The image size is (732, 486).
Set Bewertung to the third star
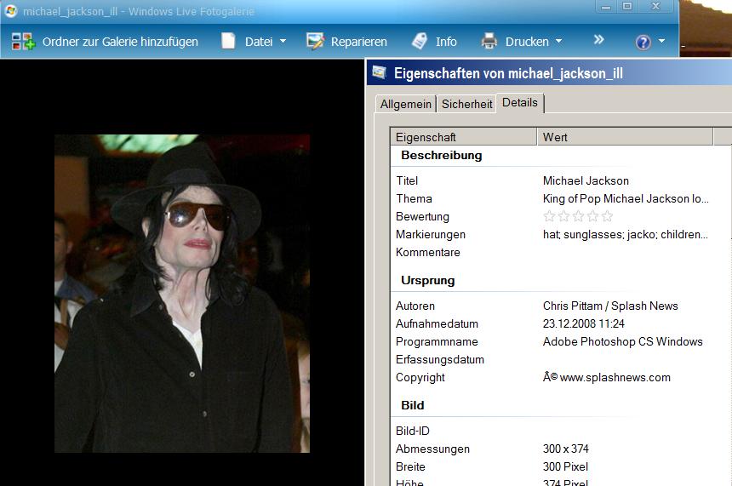[578, 216]
